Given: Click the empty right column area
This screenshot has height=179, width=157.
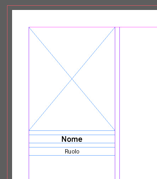Looking at the screenshot, I should tap(139, 103).
